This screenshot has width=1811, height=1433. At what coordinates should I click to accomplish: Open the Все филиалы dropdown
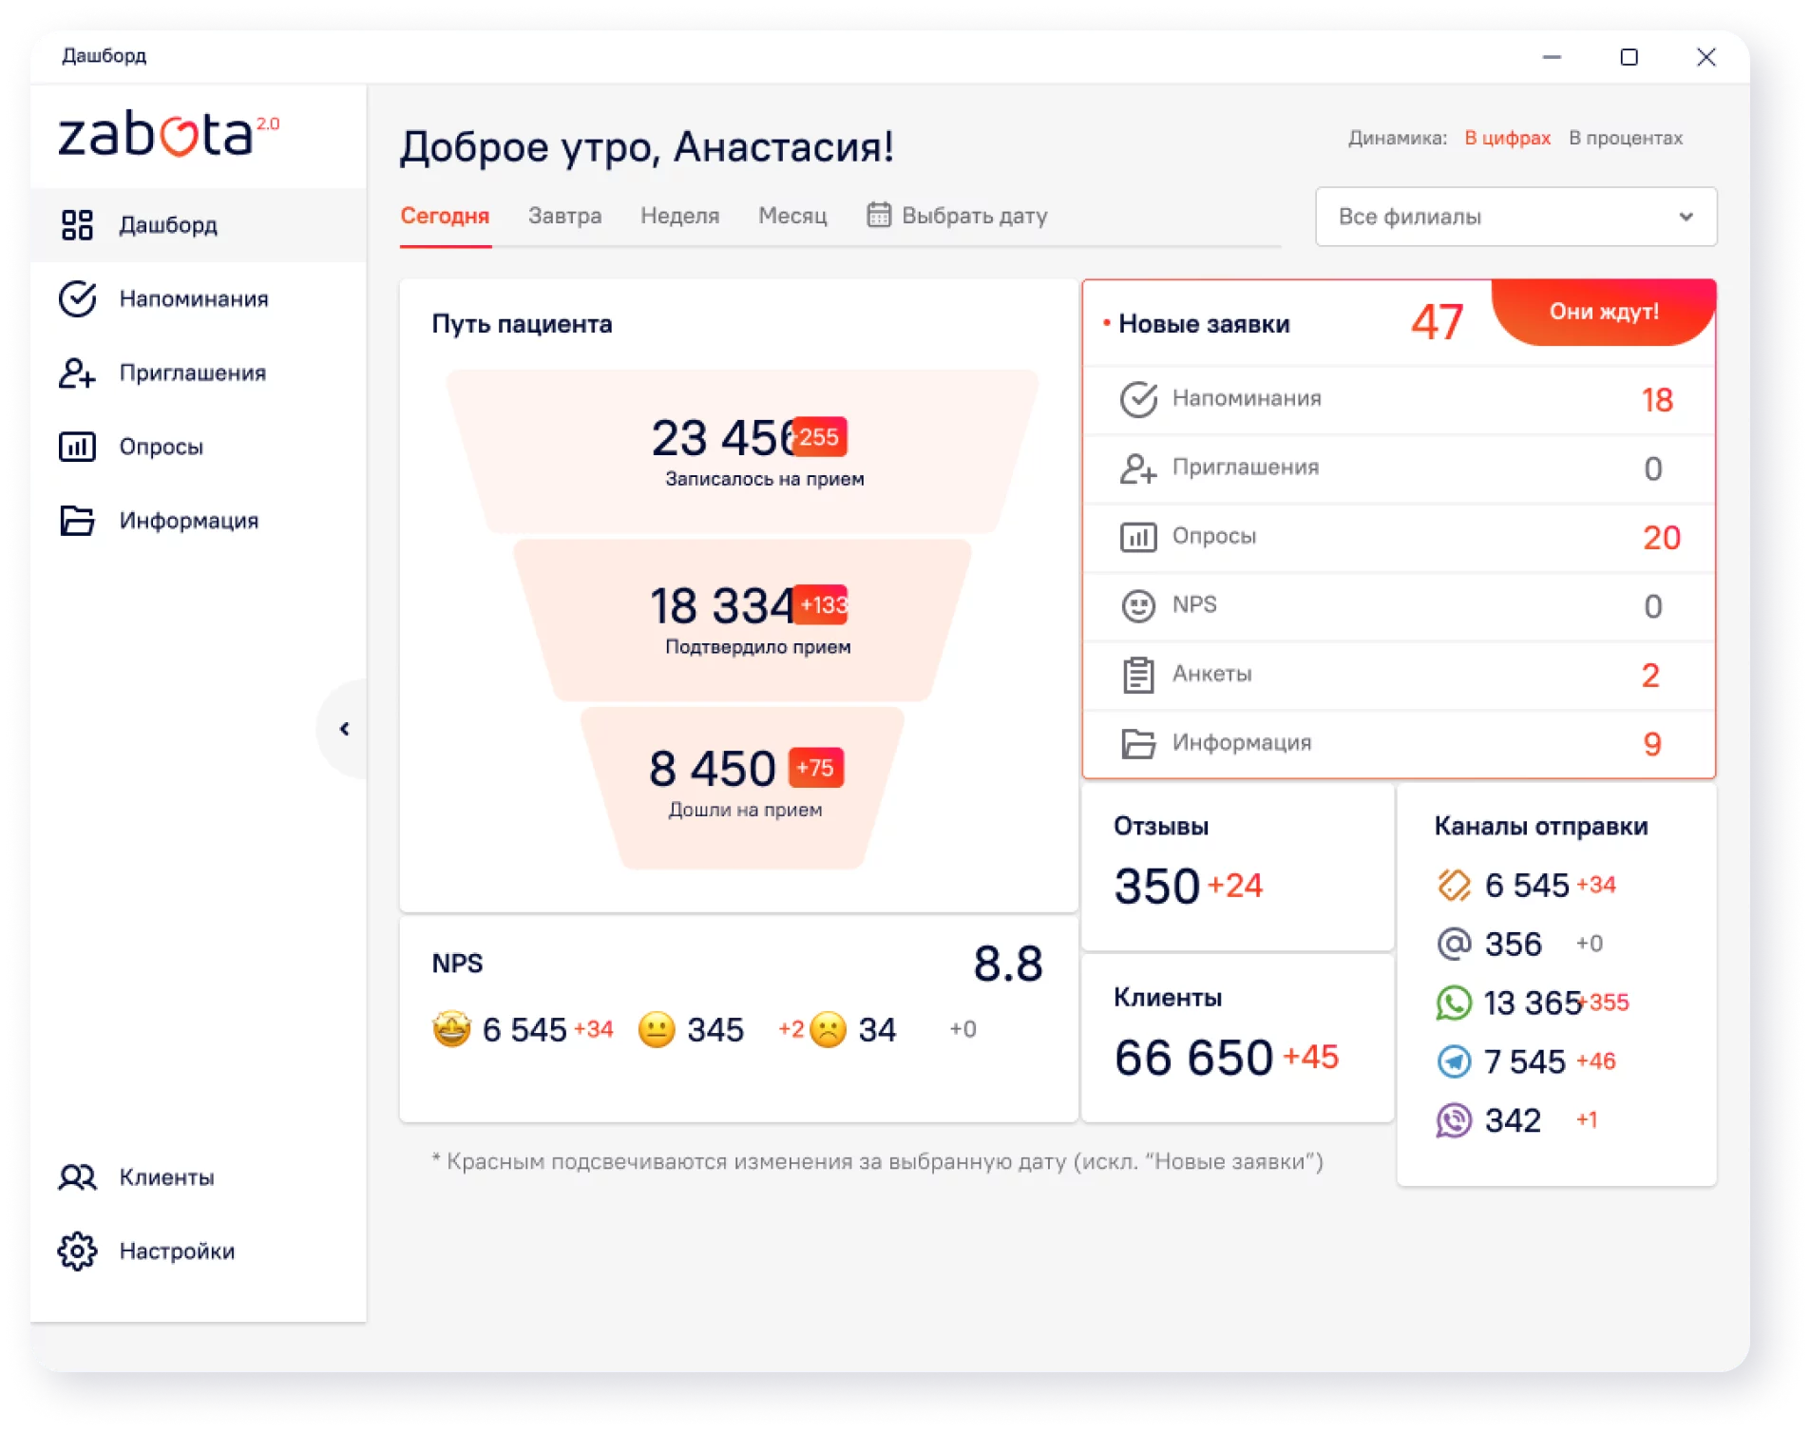pyautogui.click(x=1515, y=217)
